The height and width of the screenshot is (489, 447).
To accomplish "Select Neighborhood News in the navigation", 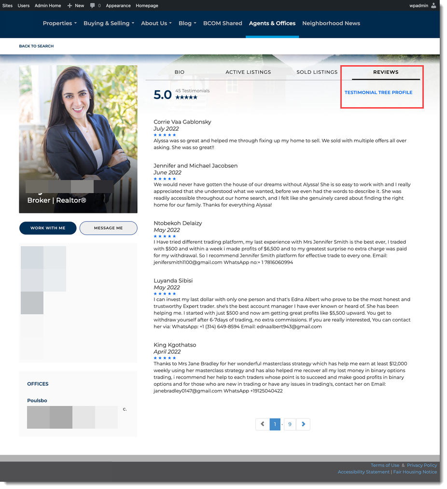I will [331, 23].
